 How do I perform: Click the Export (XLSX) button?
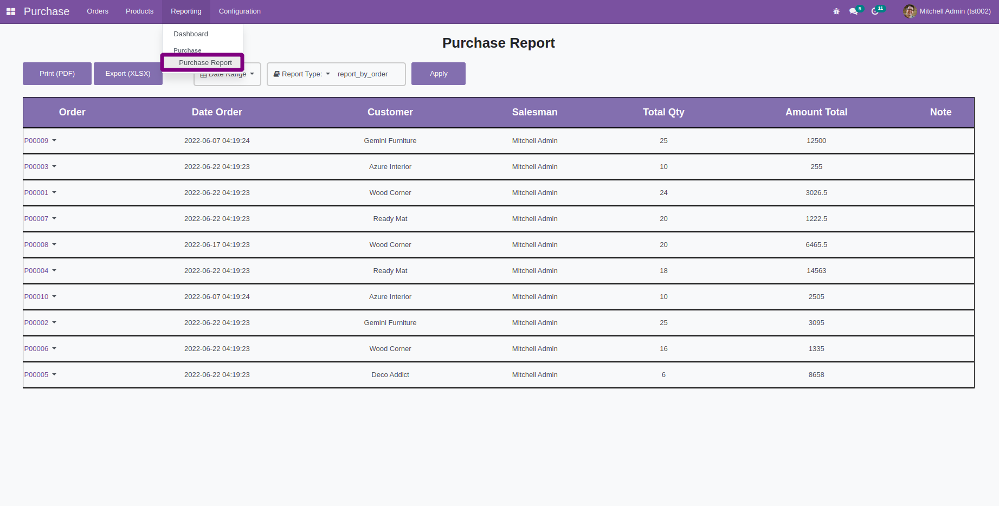tap(128, 74)
